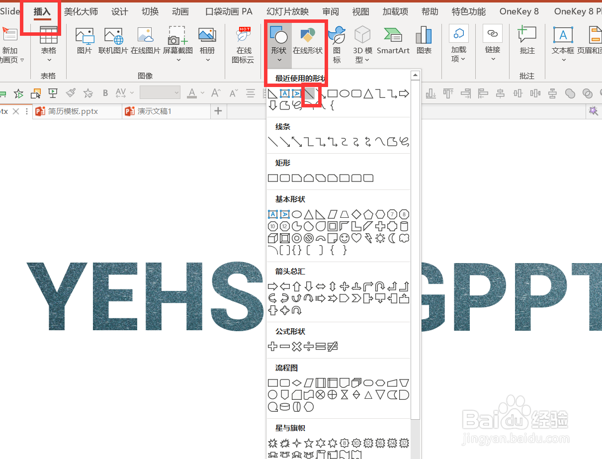This screenshot has height=459, width=602.
Task: Expand the Shapes button dropdown arrow
Action: [x=279, y=60]
